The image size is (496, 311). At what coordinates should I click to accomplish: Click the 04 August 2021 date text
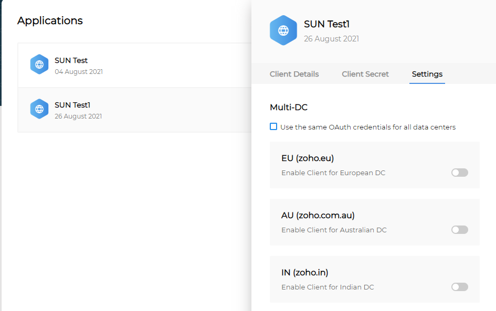pyautogui.click(x=79, y=71)
